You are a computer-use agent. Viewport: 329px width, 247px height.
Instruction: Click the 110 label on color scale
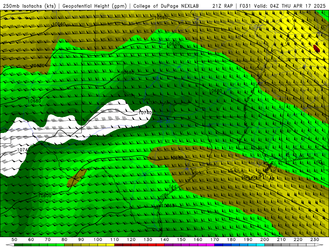click(114, 240)
